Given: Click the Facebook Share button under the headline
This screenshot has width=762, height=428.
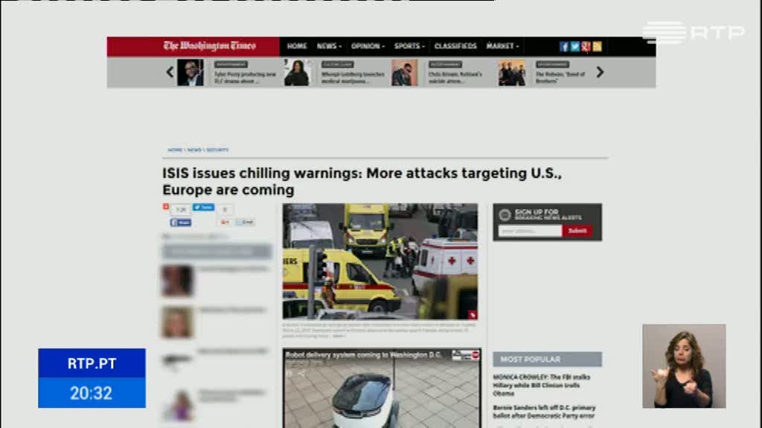Looking at the screenshot, I should [181, 222].
